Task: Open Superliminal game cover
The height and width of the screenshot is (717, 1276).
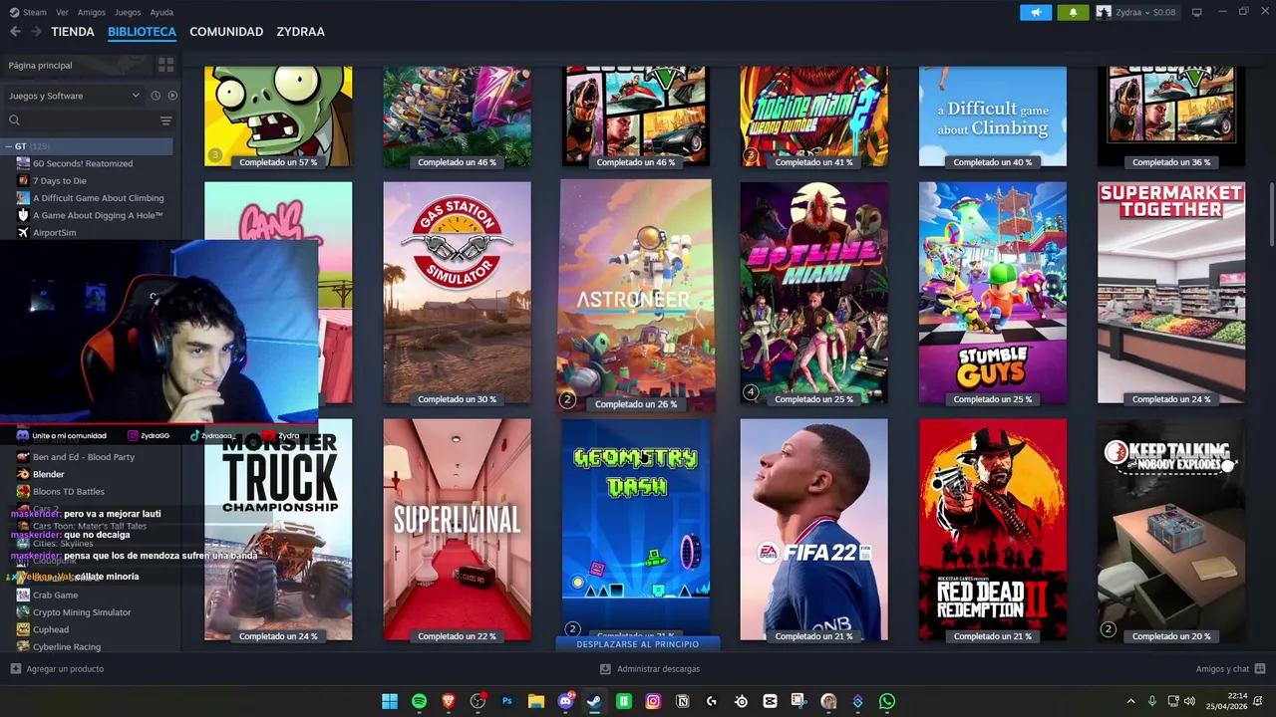Action: pyautogui.click(x=457, y=530)
